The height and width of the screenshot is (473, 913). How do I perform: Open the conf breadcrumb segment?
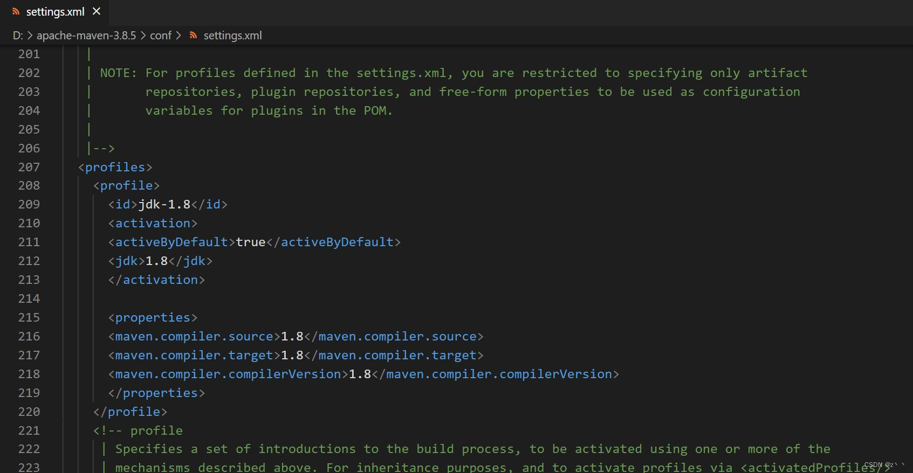pyautogui.click(x=161, y=36)
